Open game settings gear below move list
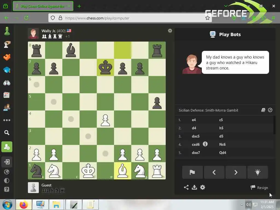This screenshot has width=280, height=210. click(x=203, y=187)
